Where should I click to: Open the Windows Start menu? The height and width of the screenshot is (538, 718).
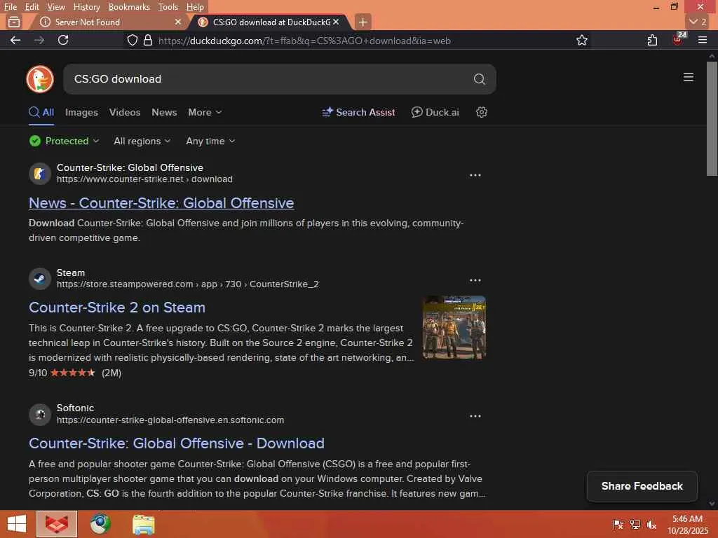(17, 524)
